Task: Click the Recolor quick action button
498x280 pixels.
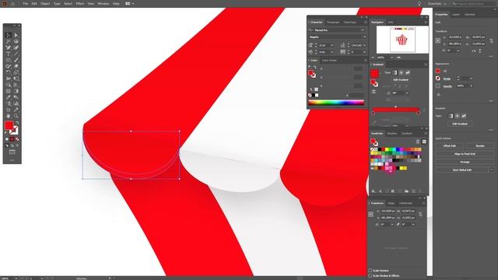Action: point(480,145)
